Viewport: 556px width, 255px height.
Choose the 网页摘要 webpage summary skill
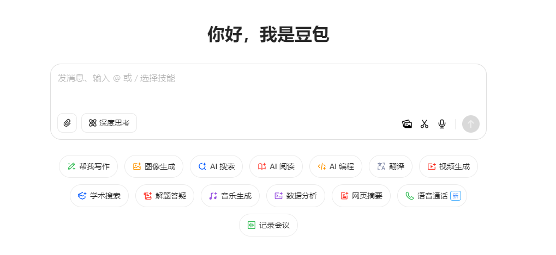pyautogui.click(x=361, y=196)
